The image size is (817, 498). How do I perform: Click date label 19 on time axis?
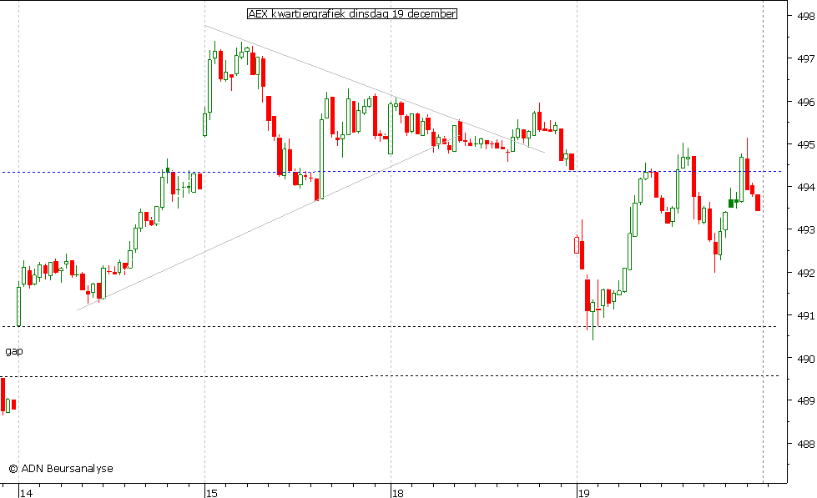(584, 493)
